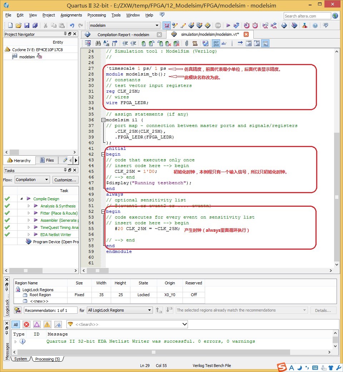Switch to Compilation Report - modelsim tab
The height and width of the screenshot is (372, 343).
tap(123, 35)
